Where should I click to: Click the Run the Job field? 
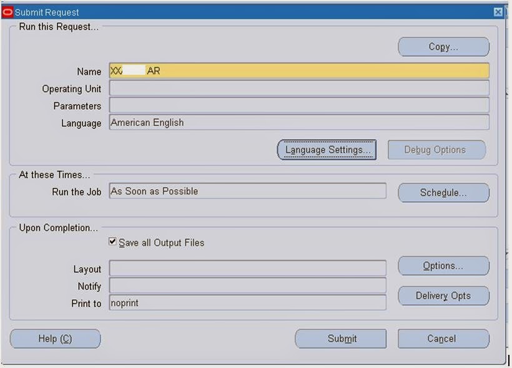(247, 190)
